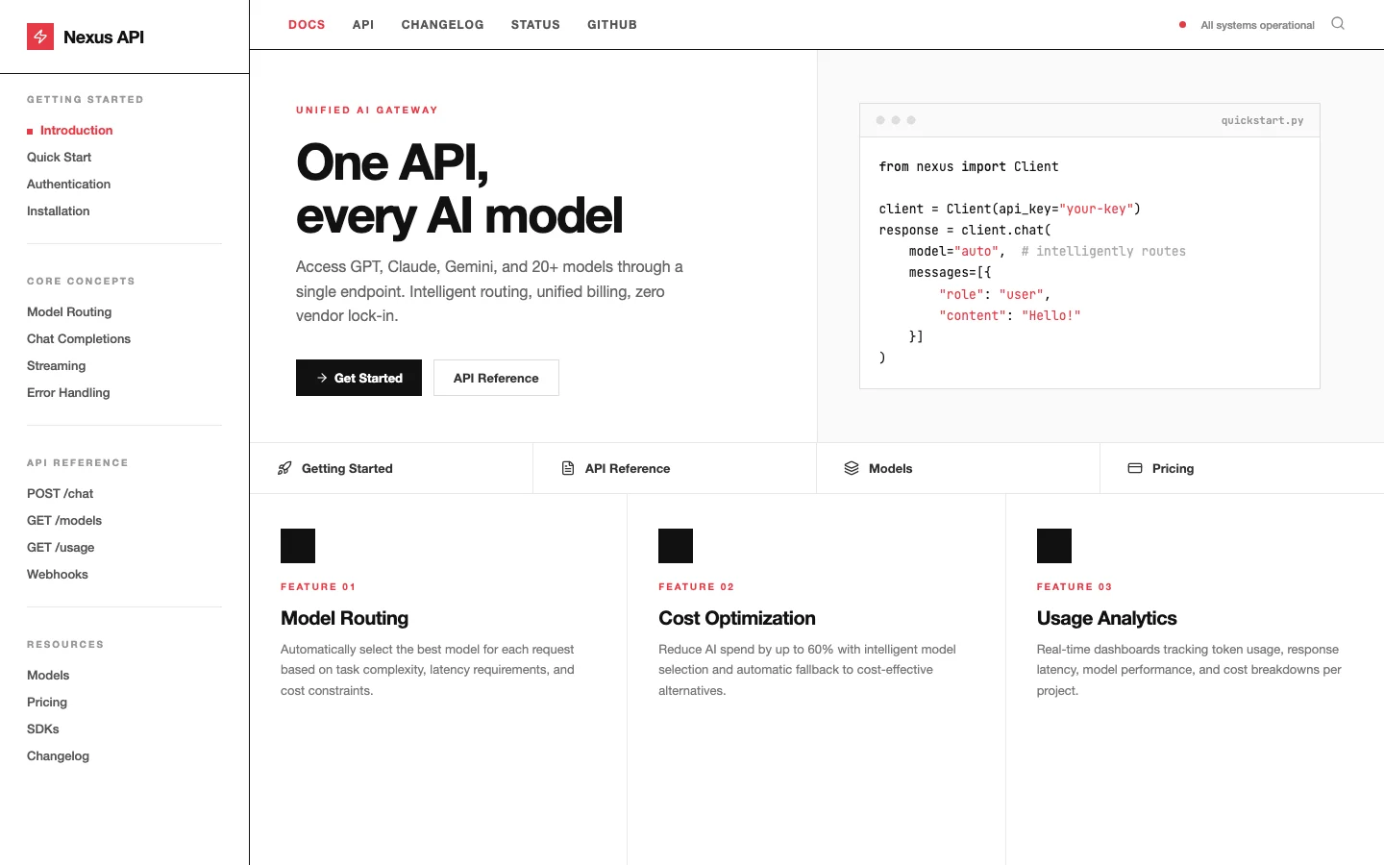Open Installation in the sidebar

point(58,210)
